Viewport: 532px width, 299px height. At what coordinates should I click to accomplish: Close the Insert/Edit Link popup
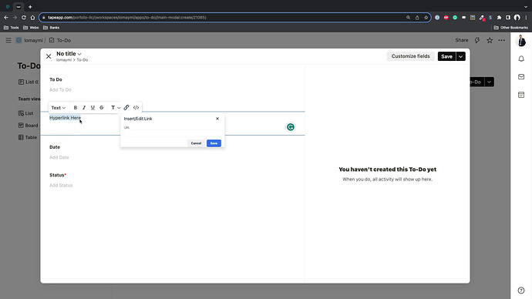(x=217, y=119)
